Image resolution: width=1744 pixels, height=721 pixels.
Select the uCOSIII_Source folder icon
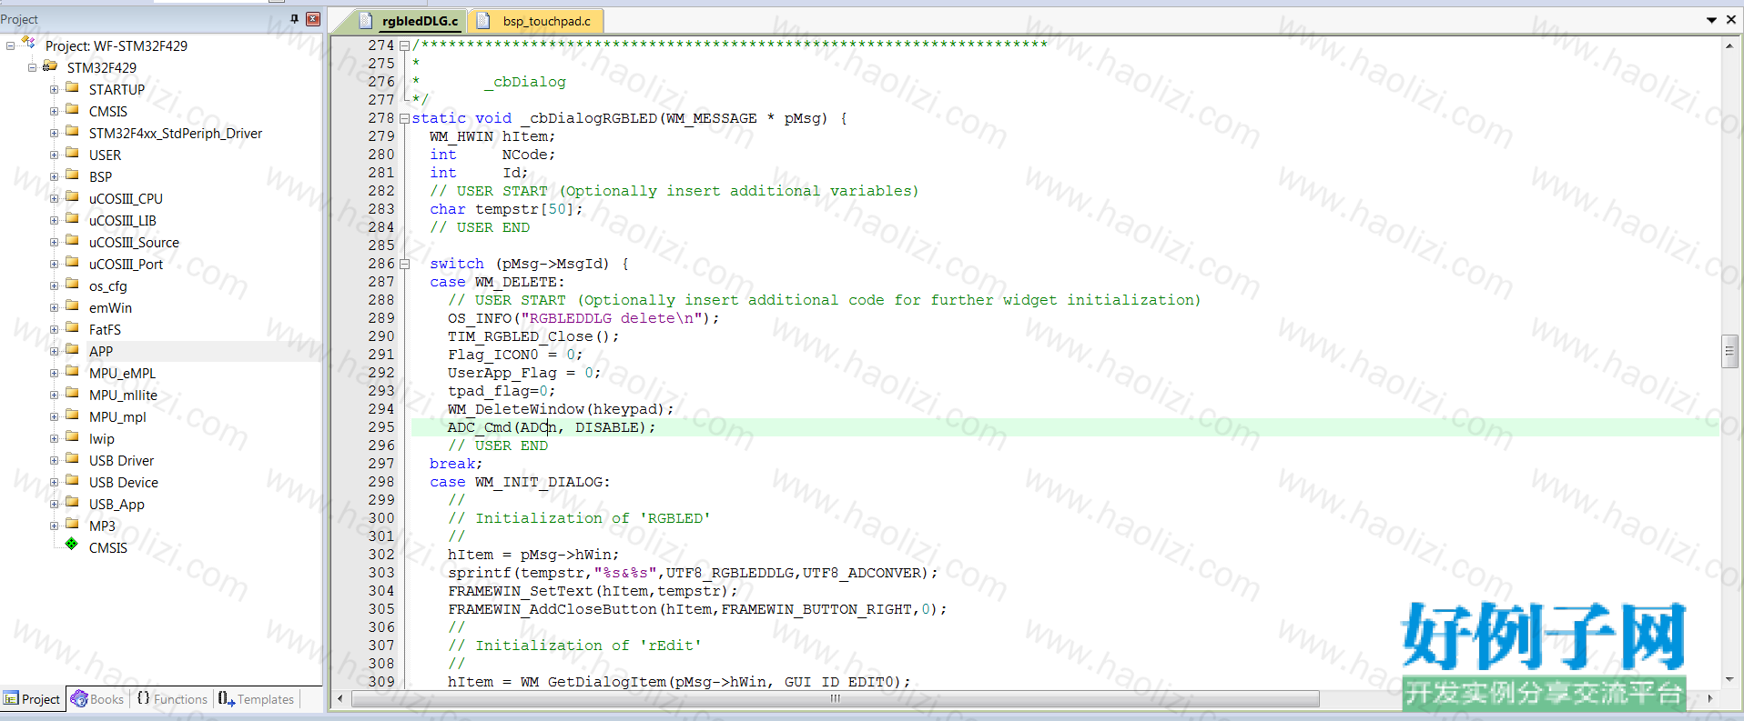(x=72, y=241)
